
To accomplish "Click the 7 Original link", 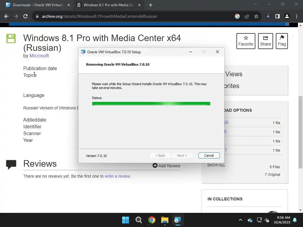I will point(273,175).
